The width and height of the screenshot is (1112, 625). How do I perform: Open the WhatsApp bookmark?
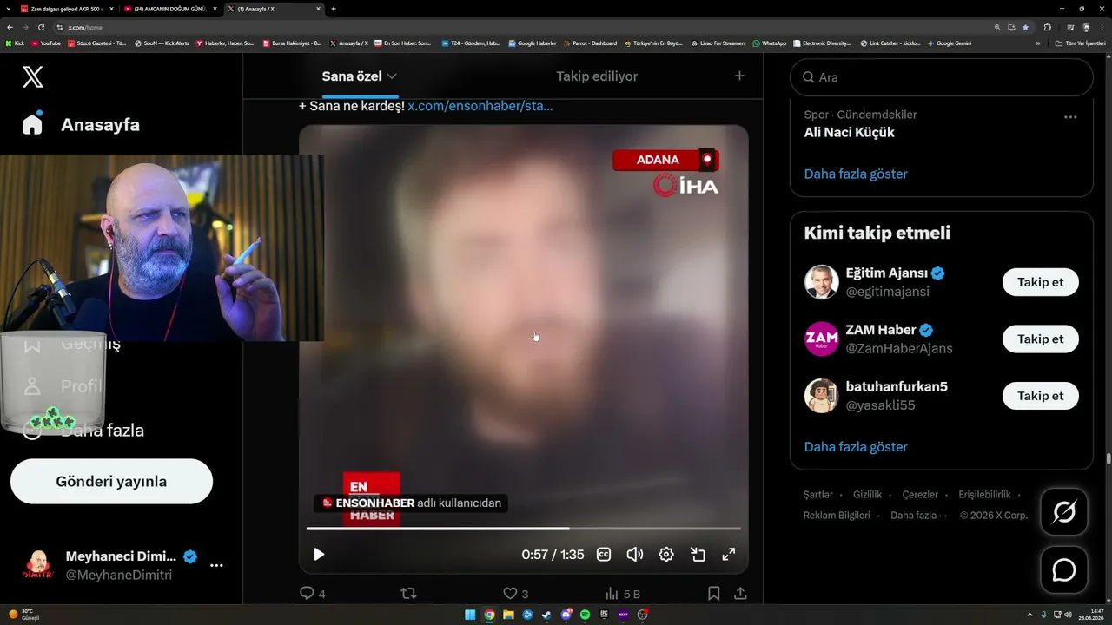769,43
